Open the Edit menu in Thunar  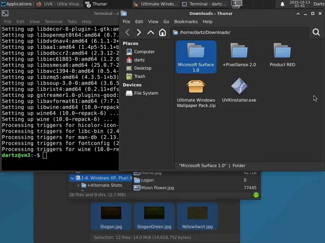pos(139,22)
